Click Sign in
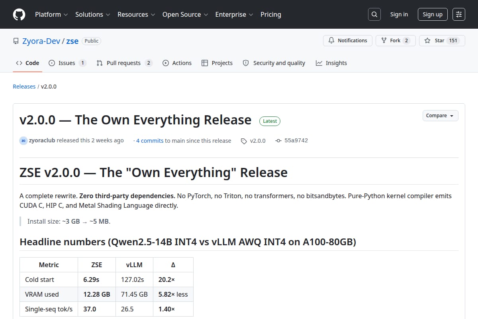Image resolution: width=478 pixels, height=319 pixels. pyautogui.click(x=399, y=14)
